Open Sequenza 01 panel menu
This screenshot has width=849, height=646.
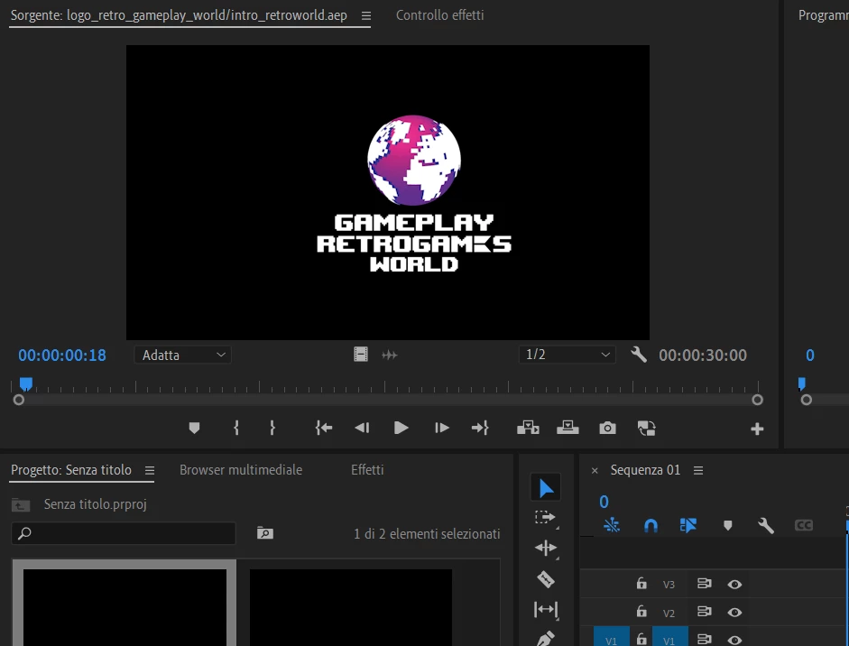698,471
